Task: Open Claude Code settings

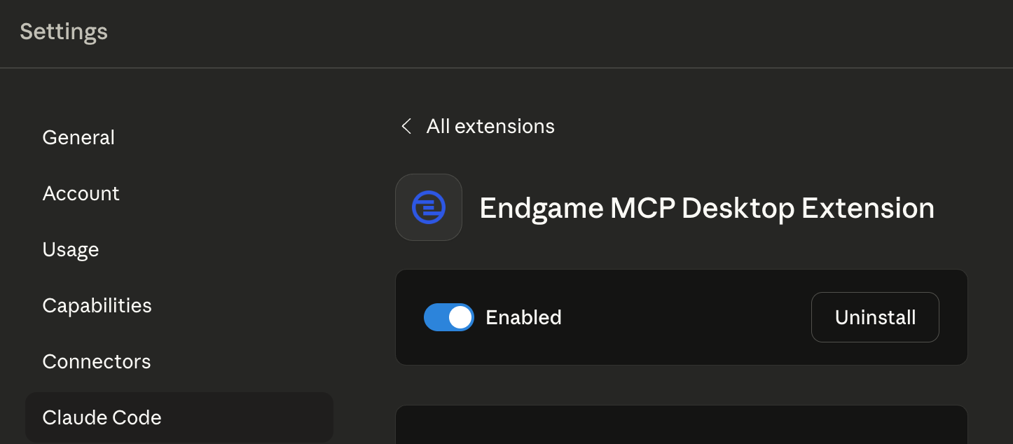Action: pyautogui.click(x=102, y=417)
